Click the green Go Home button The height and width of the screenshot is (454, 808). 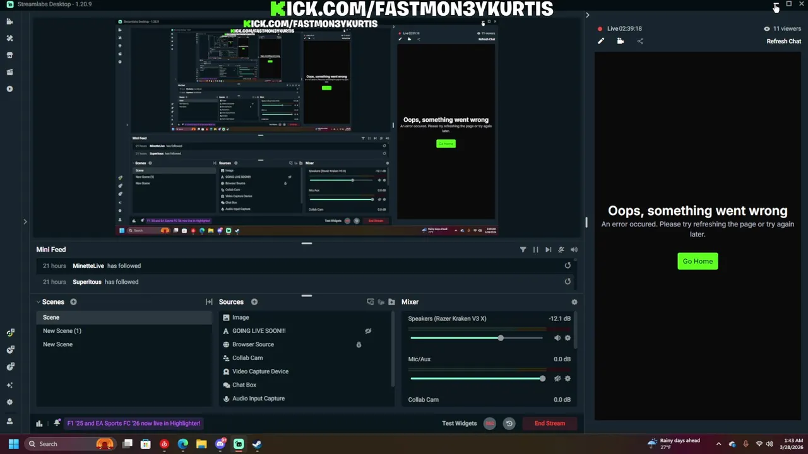(x=698, y=261)
